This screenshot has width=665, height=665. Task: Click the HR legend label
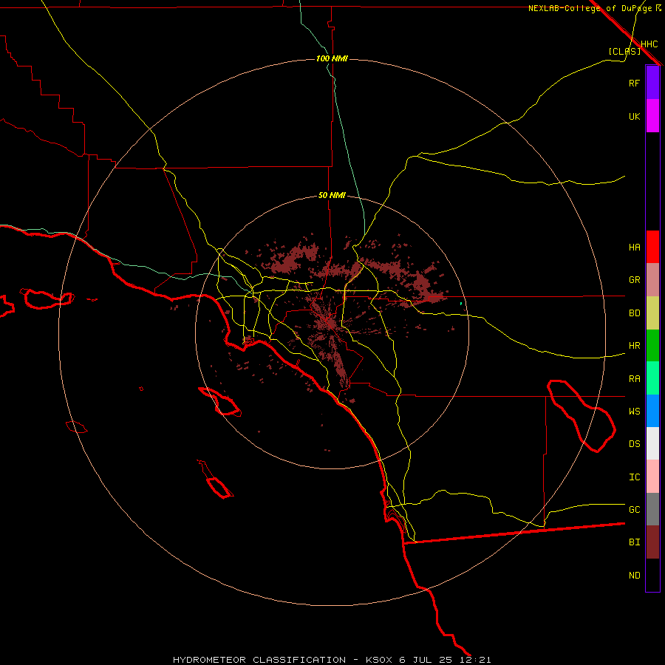634,346
